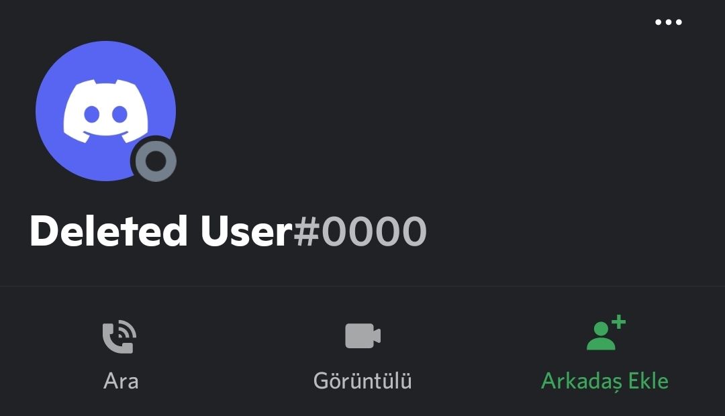Click the word Ekle in add friend label
This screenshot has width=725, height=416.
tap(648, 380)
